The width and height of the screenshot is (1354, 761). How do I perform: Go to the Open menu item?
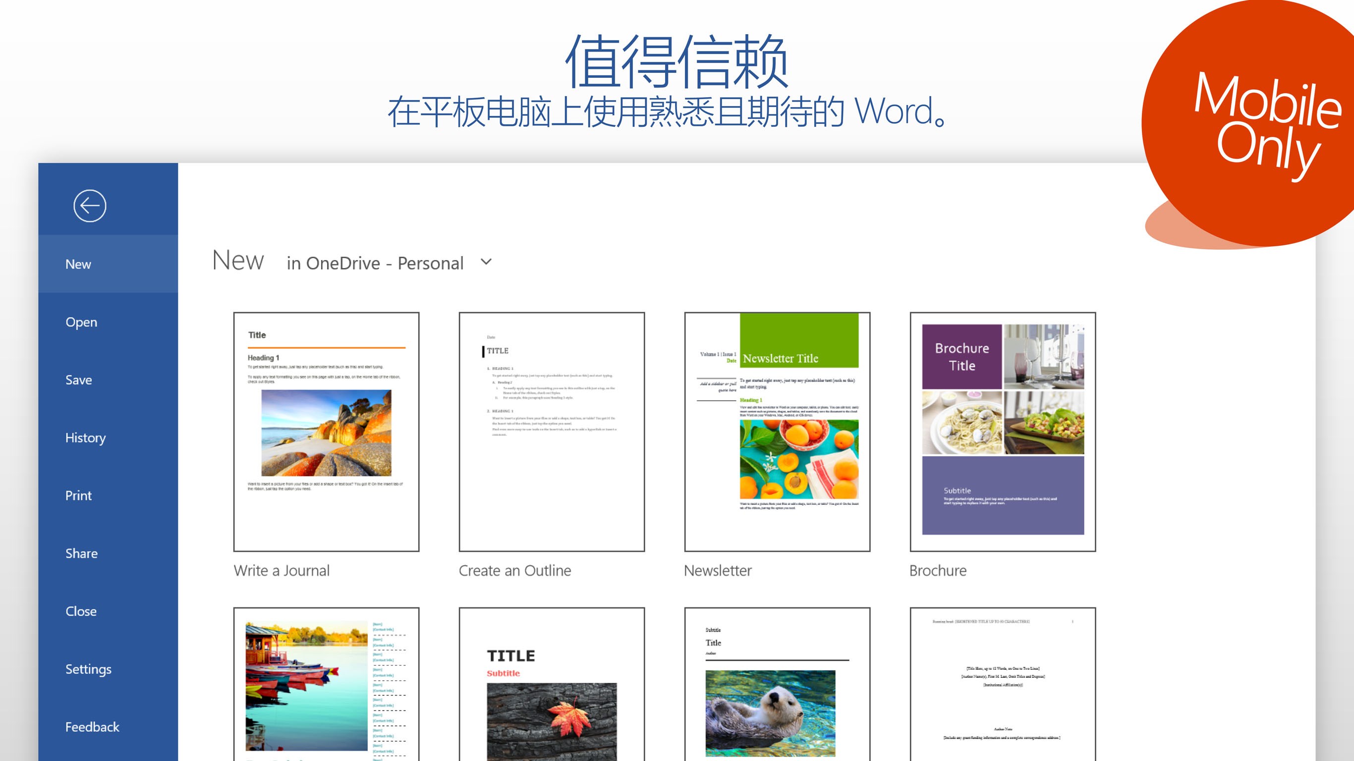coord(81,322)
